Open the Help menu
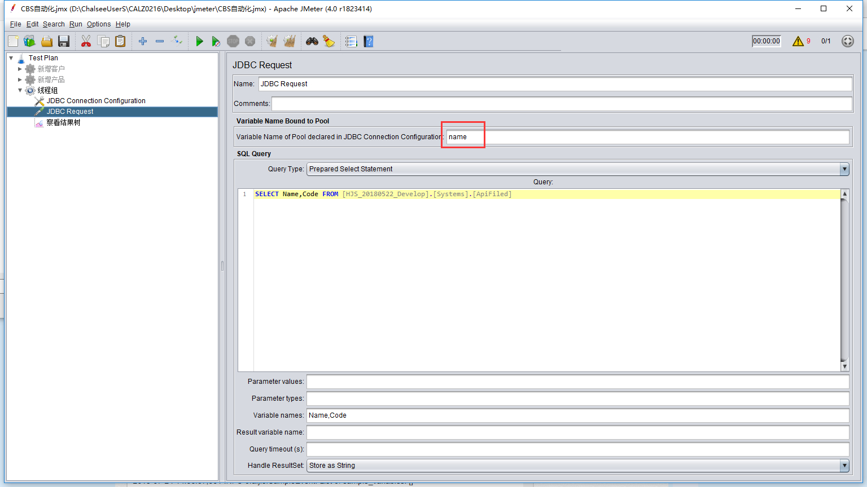Image resolution: width=867 pixels, height=487 pixels. coord(122,24)
